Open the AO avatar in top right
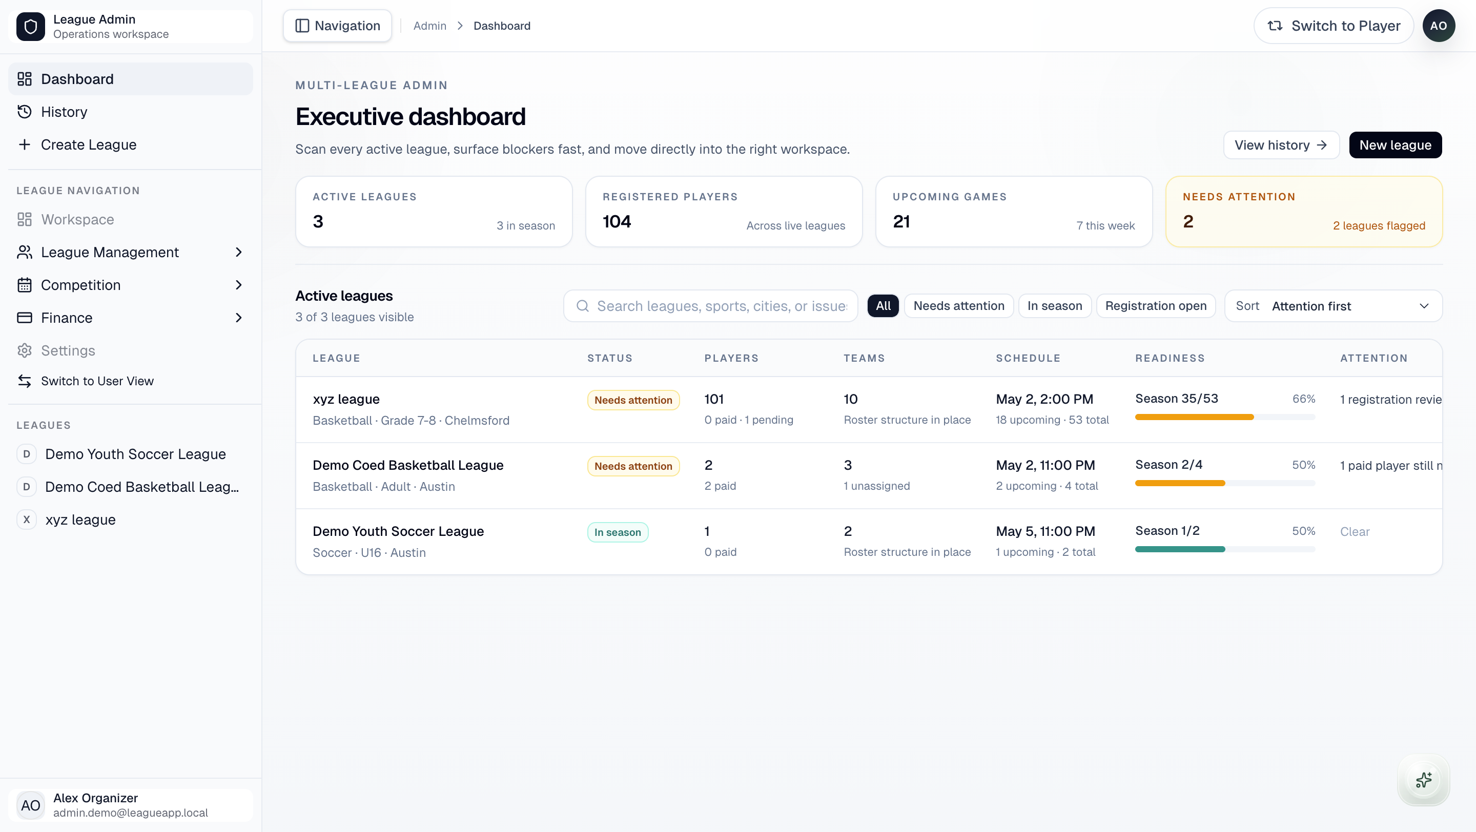This screenshot has height=832, width=1476. pos(1438,26)
